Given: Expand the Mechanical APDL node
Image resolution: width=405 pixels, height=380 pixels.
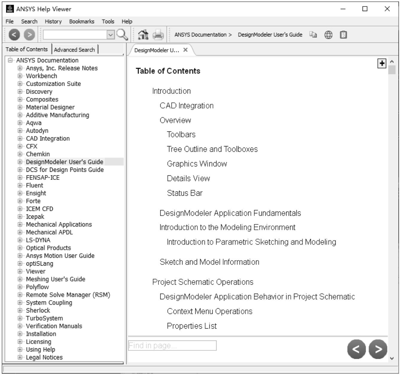Looking at the screenshot, I should [20, 232].
